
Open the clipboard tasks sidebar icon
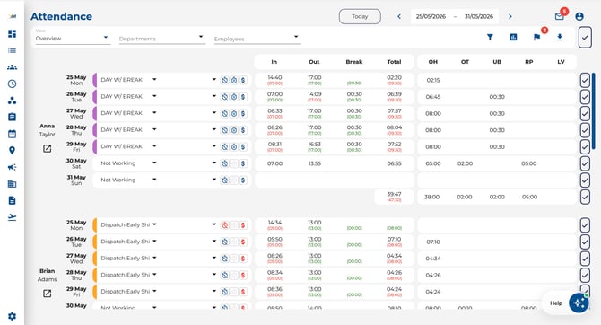(x=12, y=117)
